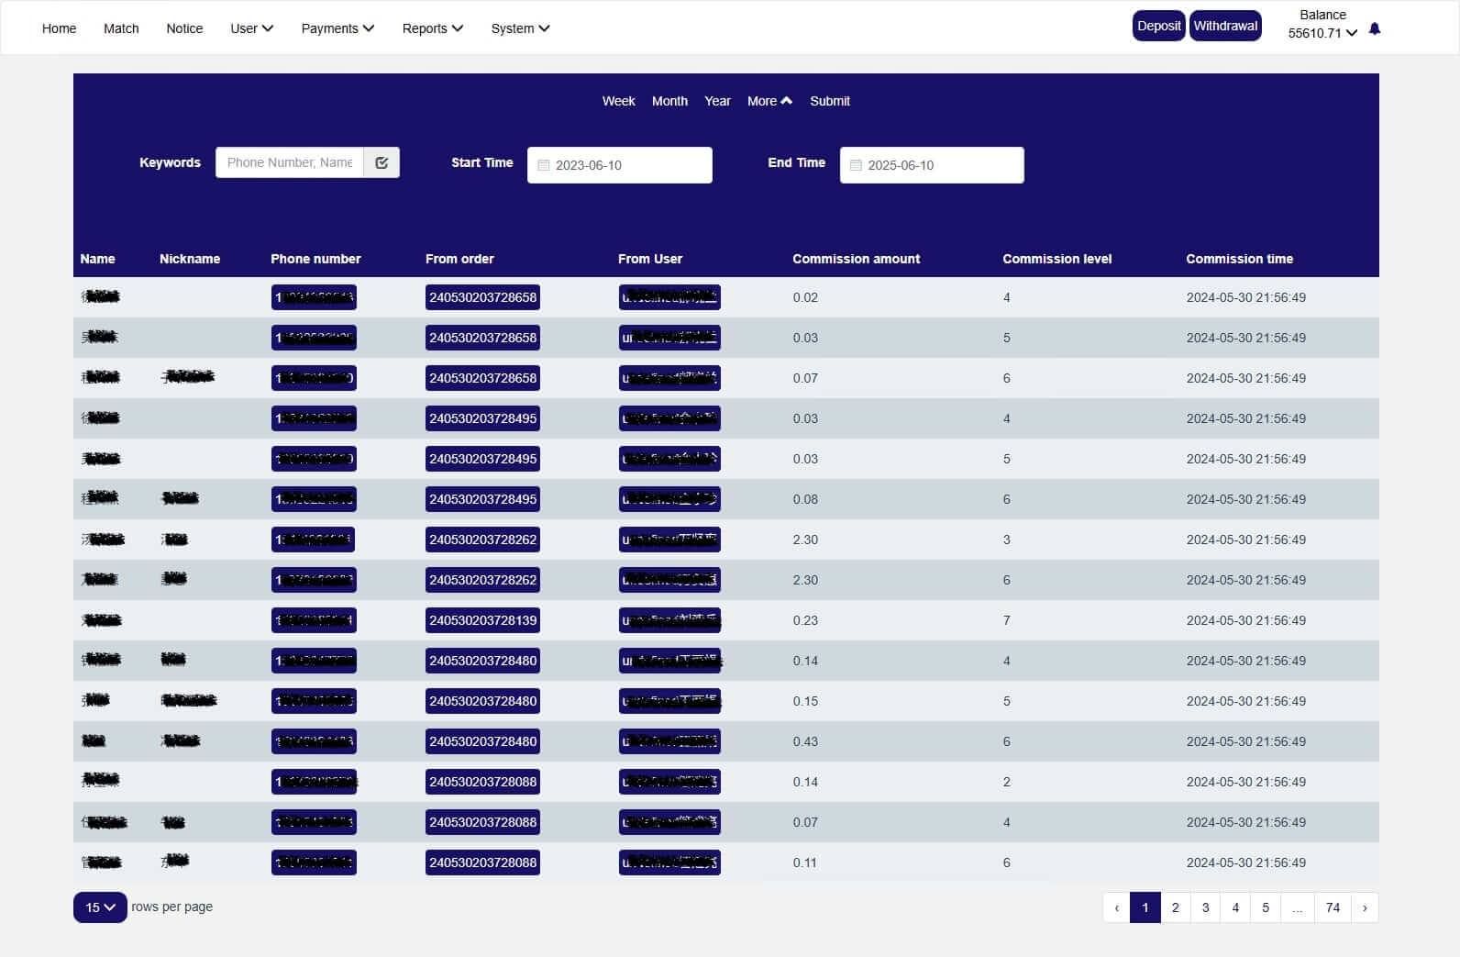Screen dimensions: 1460x957
Task: Go to next page arrow
Action: (1365, 907)
